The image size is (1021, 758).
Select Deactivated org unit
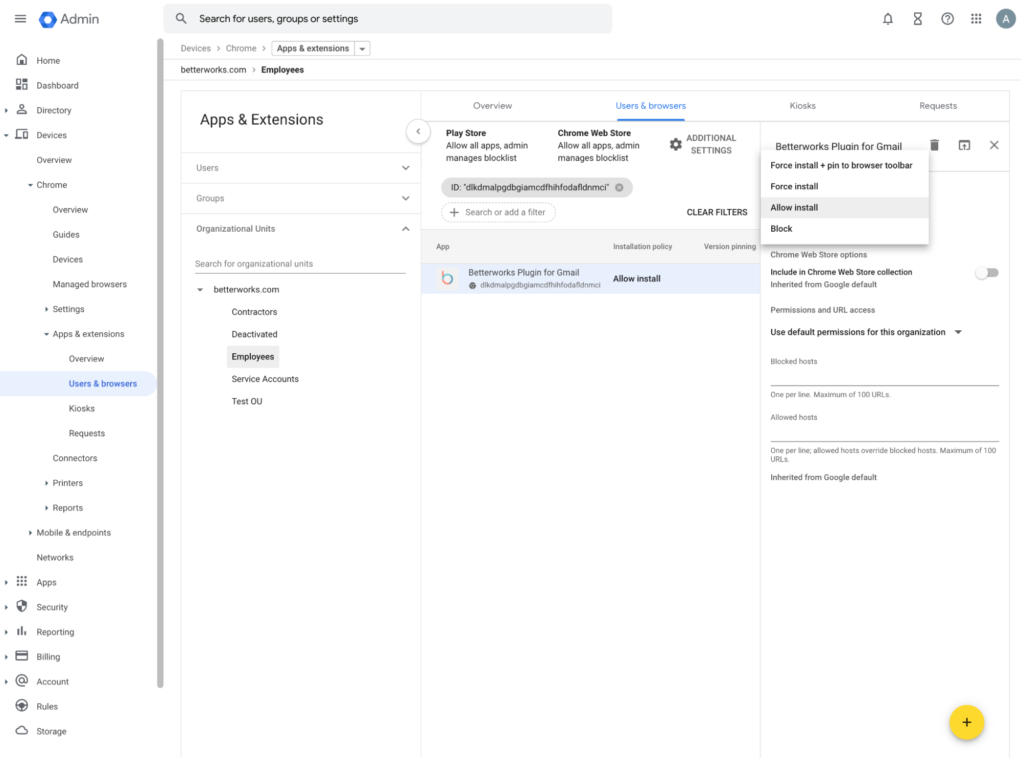coord(254,334)
